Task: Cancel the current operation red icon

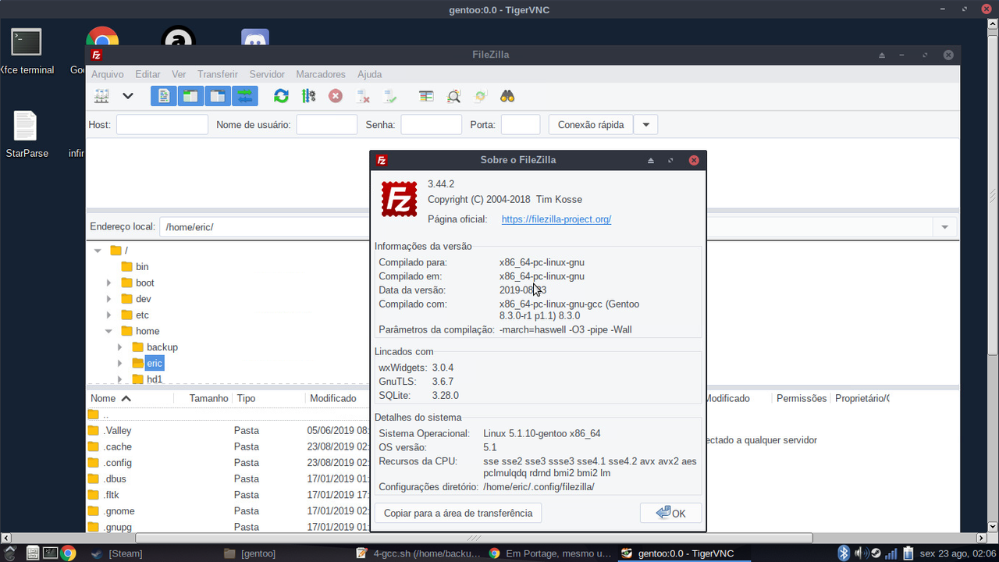Action: pyautogui.click(x=336, y=96)
